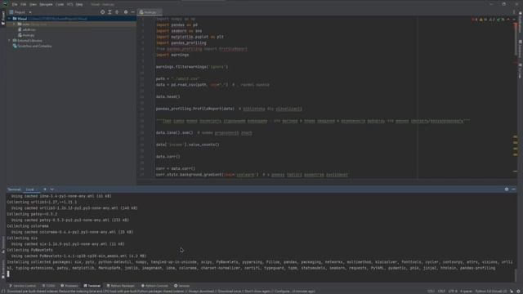523x294 pixels.
Task: Toggle the Terminal tool window button
Action: (92, 286)
